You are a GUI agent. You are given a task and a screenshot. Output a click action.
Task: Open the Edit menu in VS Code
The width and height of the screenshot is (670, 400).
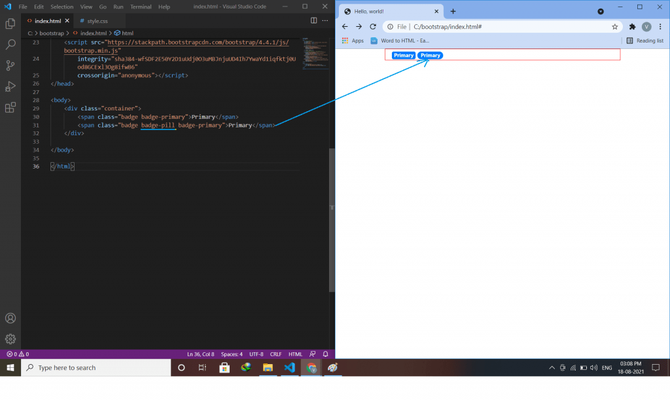(39, 7)
